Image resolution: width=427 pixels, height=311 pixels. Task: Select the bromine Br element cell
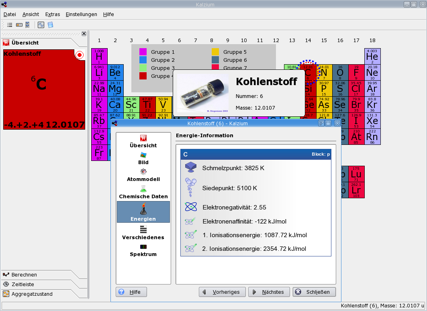click(x=356, y=104)
